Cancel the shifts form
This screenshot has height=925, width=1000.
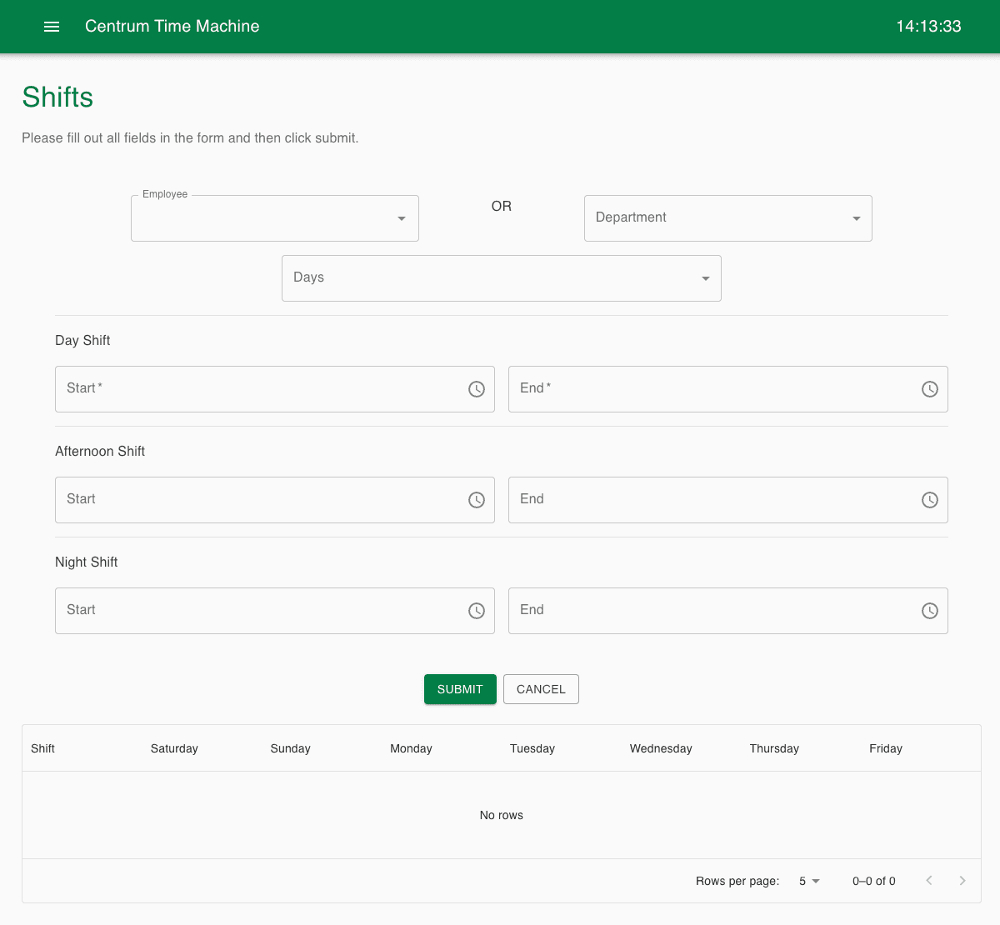point(541,689)
